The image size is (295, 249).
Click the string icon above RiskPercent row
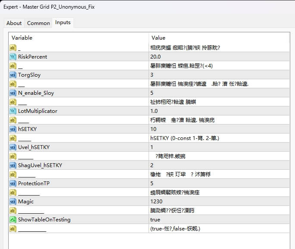13,48
